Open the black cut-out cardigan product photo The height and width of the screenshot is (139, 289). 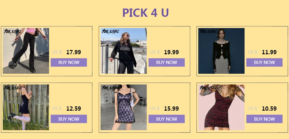(221, 51)
